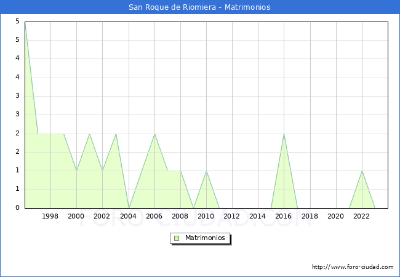
Task: Select the 1998 x-axis label
Action: click(x=50, y=216)
